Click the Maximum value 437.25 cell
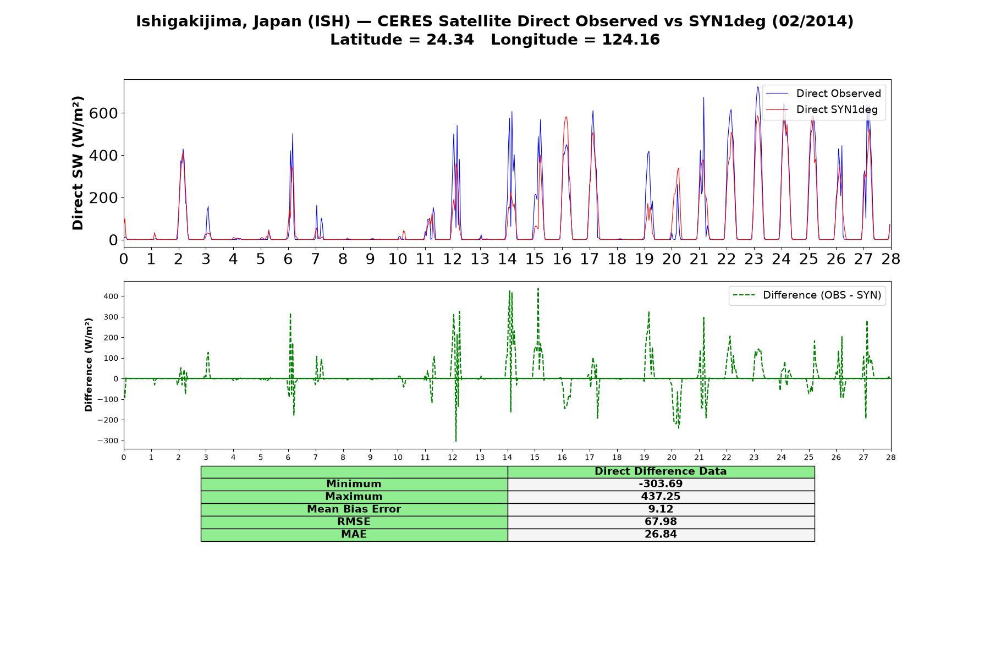This screenshot has width=990, height=660. coord(661,497)
